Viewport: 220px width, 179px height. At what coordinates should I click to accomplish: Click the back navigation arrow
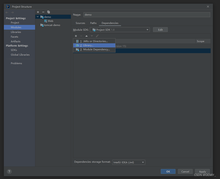[7, 12]
